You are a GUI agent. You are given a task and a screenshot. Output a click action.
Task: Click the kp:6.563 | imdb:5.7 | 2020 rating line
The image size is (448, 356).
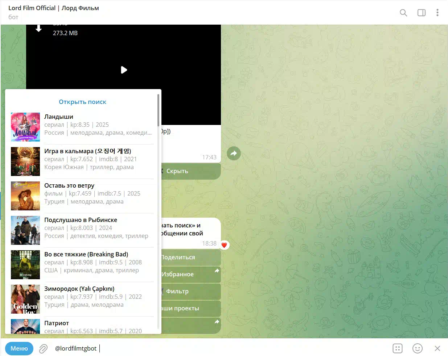[93, 331]
